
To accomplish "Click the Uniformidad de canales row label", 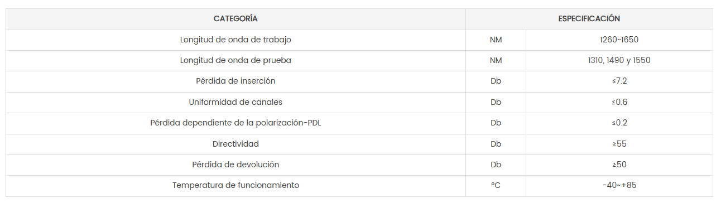I will (x=236, y=103).
